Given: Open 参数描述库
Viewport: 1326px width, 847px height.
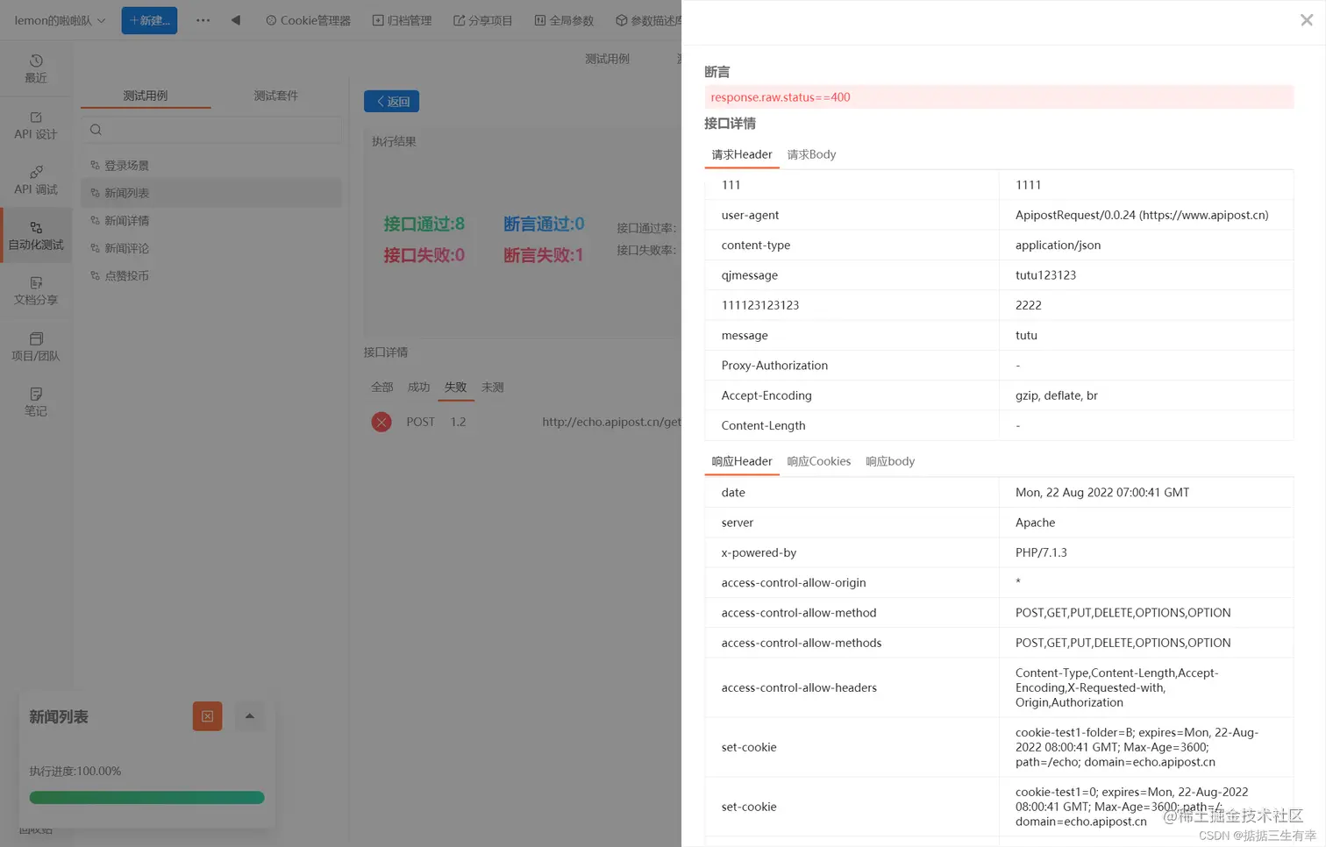Looking at the screenshot, I should 648,20.
